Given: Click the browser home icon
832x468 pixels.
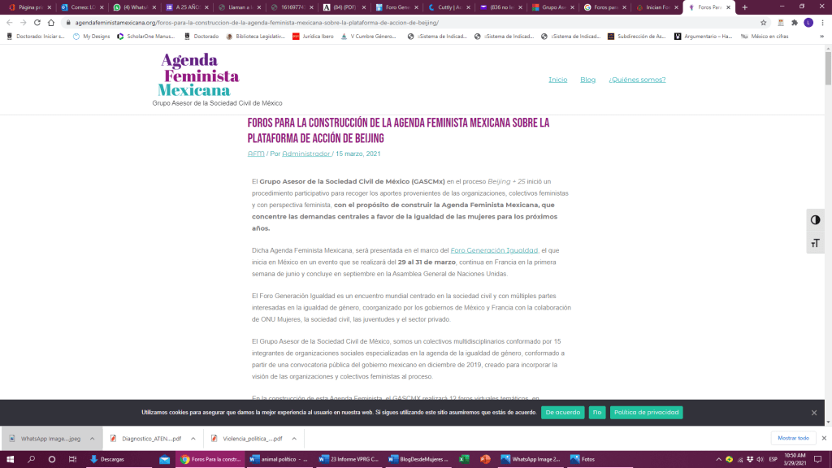Looking at the screenshot, I should click(53, 23).
